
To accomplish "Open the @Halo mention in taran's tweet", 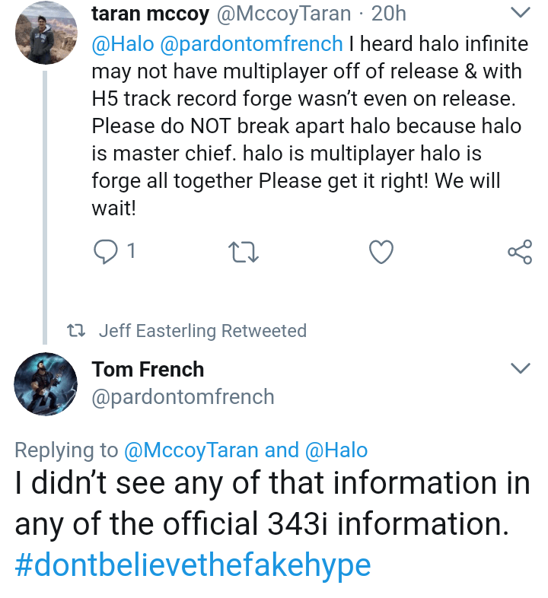I will click(122, 44).
